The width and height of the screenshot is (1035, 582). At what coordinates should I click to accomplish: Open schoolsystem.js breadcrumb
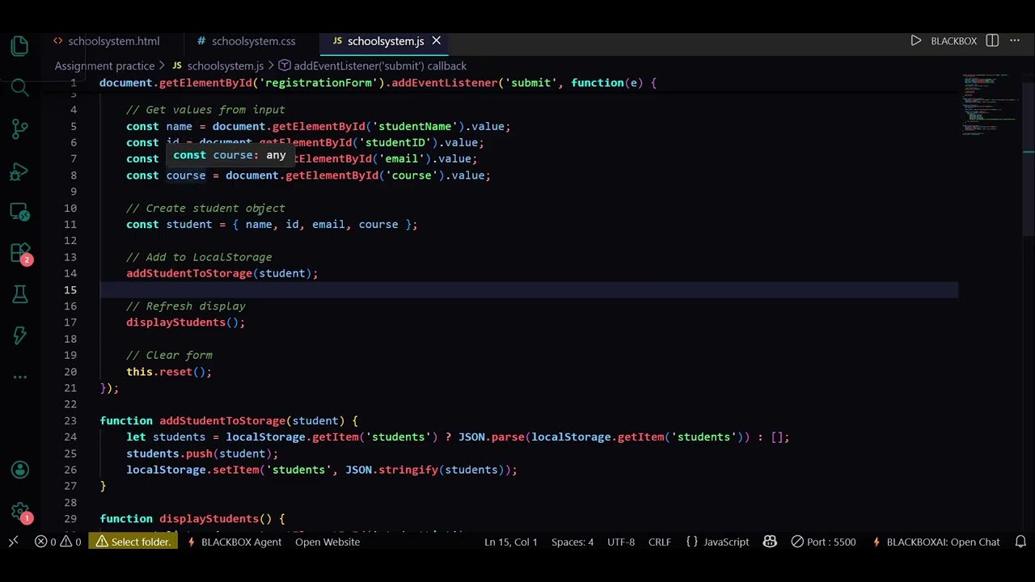pos(218,65)
